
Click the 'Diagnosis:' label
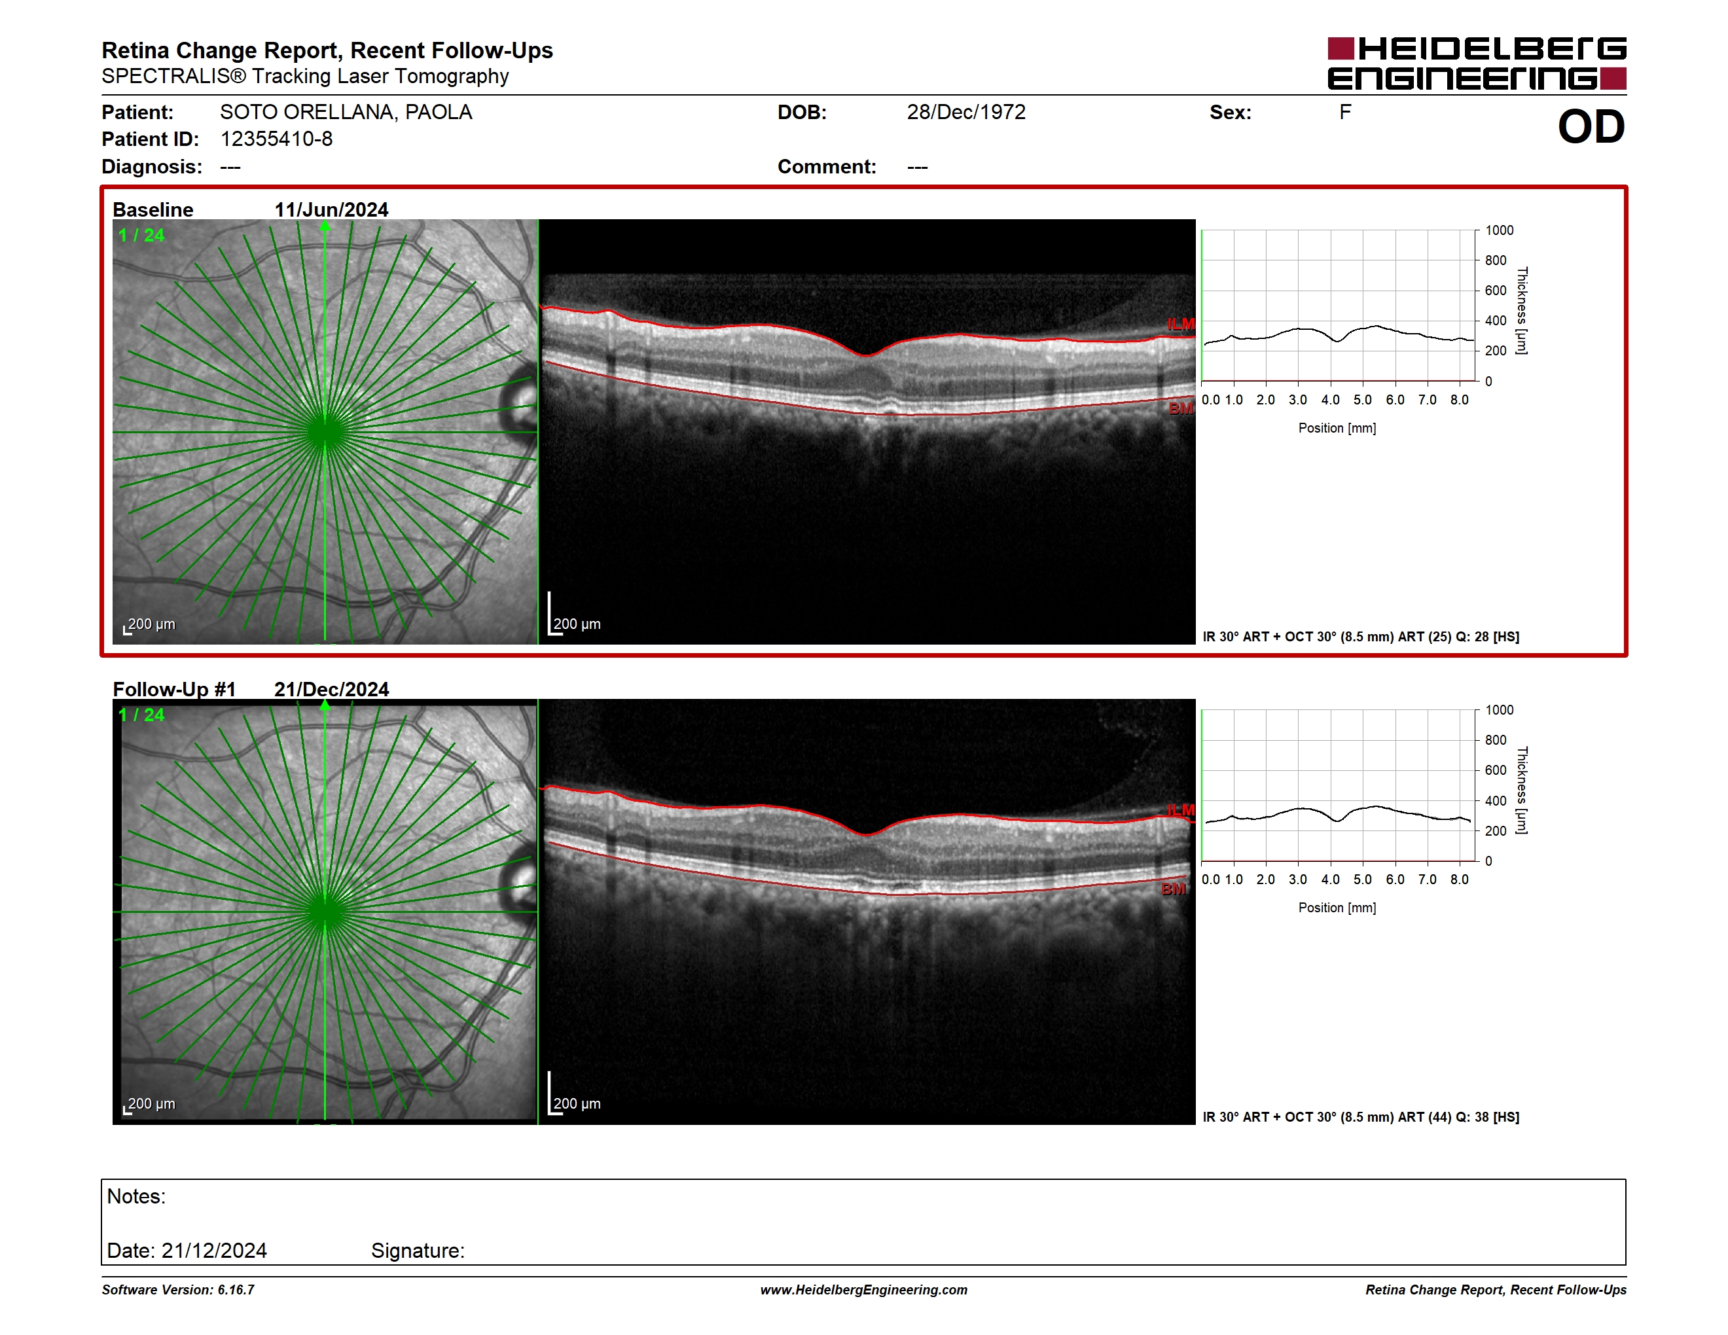pyautogui.click(x=152, y=167)
